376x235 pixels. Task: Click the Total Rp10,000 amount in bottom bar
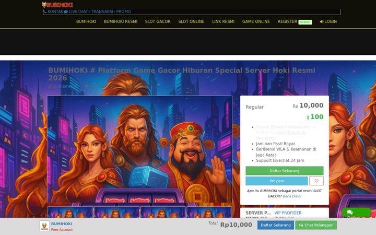click(236, 225)
